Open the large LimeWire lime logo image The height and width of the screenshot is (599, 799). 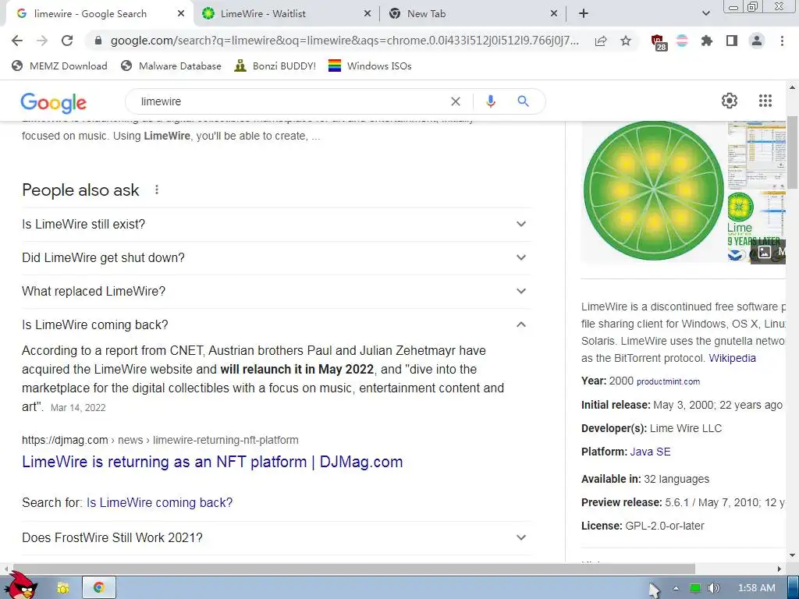(x=654, y=192)
